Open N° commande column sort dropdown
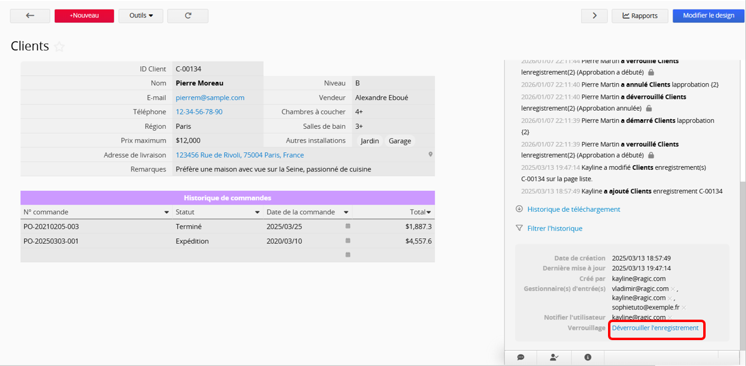Image resolution: width=746 pixels, height=366 pixels. (x=166, y=212)
